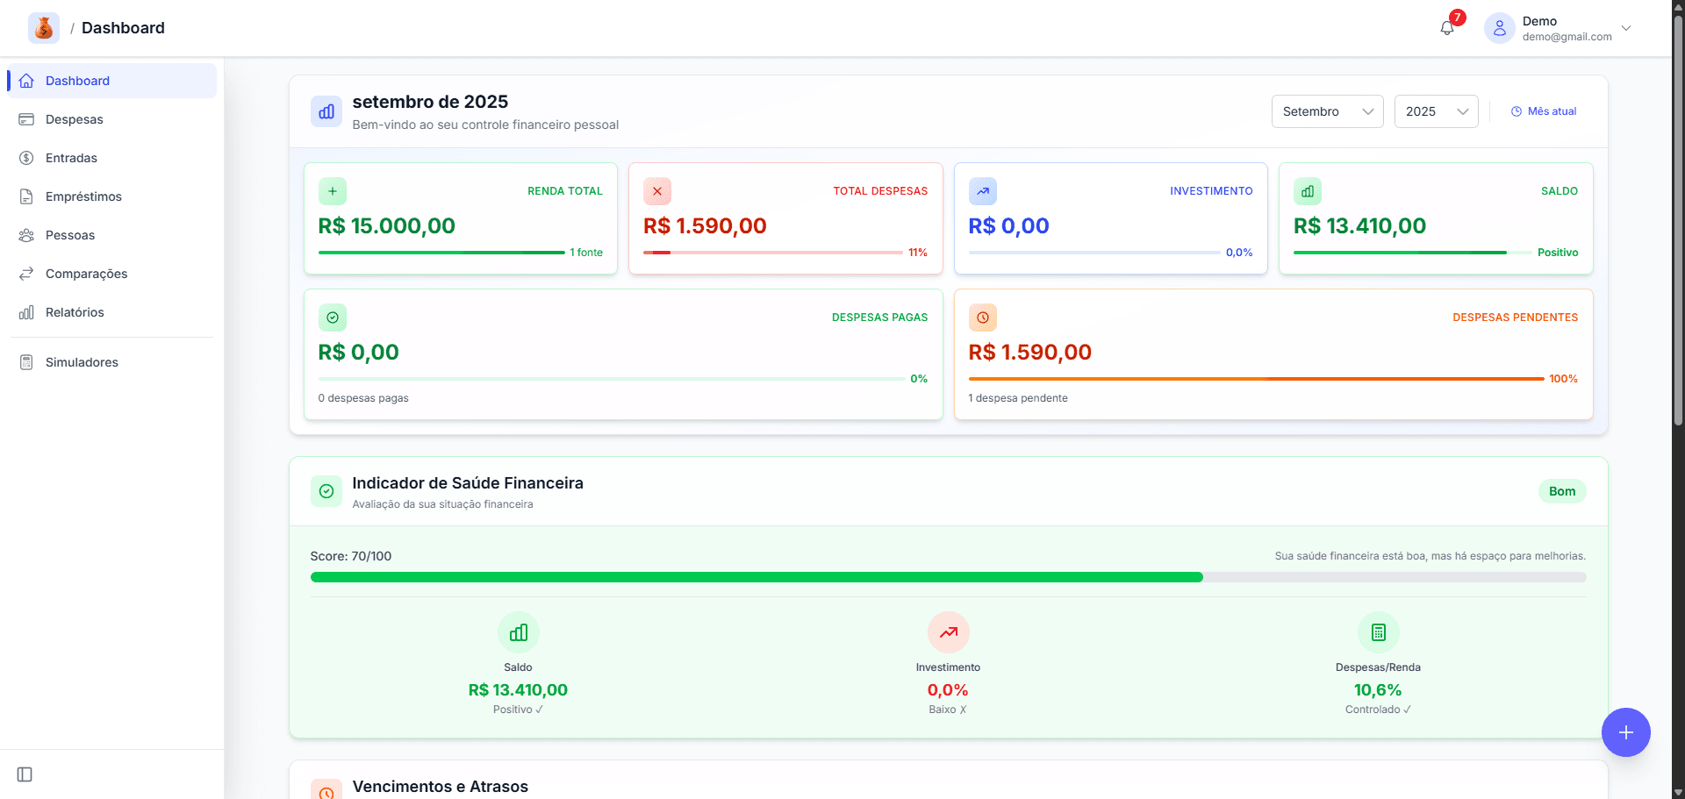Open the Setembro month dropdown
This screenshot has width=1685, height=799.
[1327, 111]
